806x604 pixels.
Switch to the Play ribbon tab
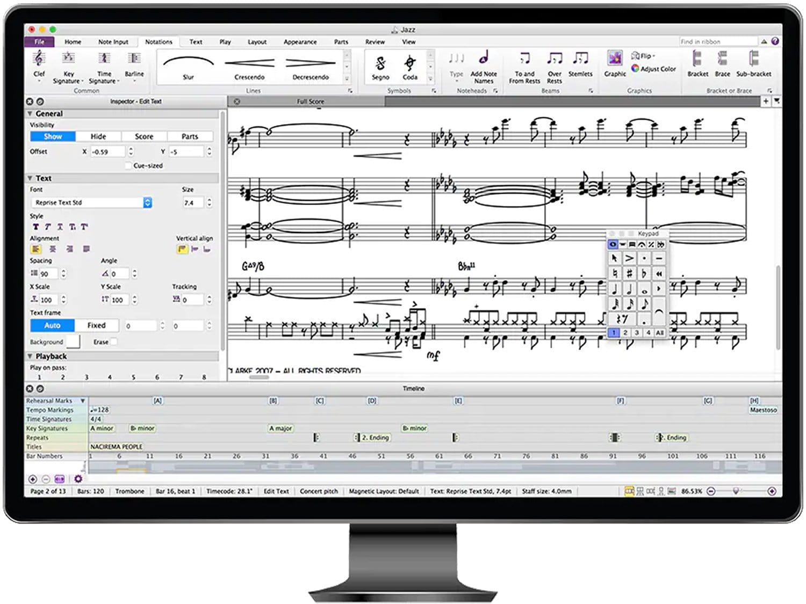224,42
